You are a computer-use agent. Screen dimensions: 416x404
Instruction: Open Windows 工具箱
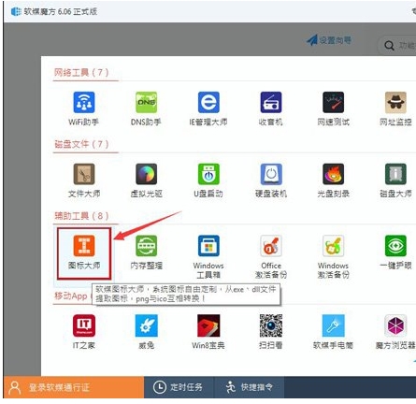click(208, 257)
